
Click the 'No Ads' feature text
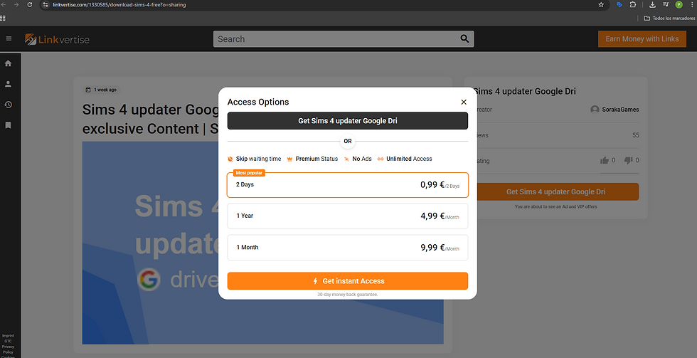coord(362,159)
